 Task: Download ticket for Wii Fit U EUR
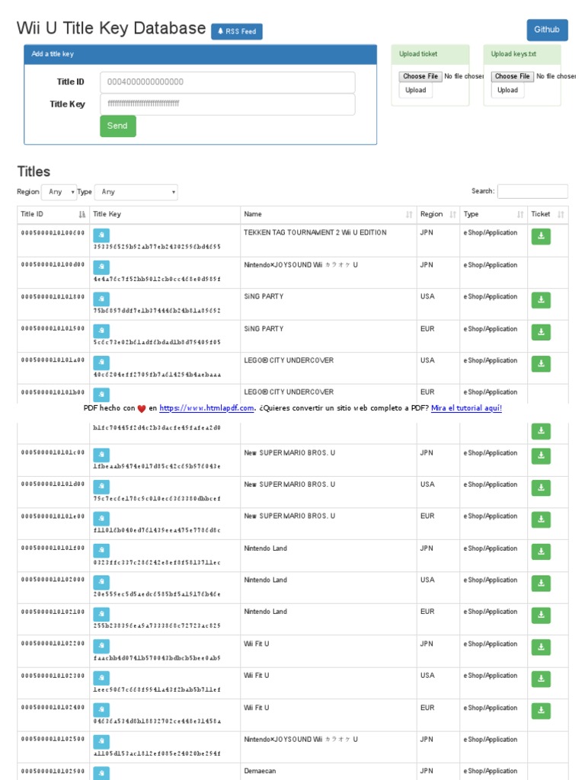(x=541, y=711)
